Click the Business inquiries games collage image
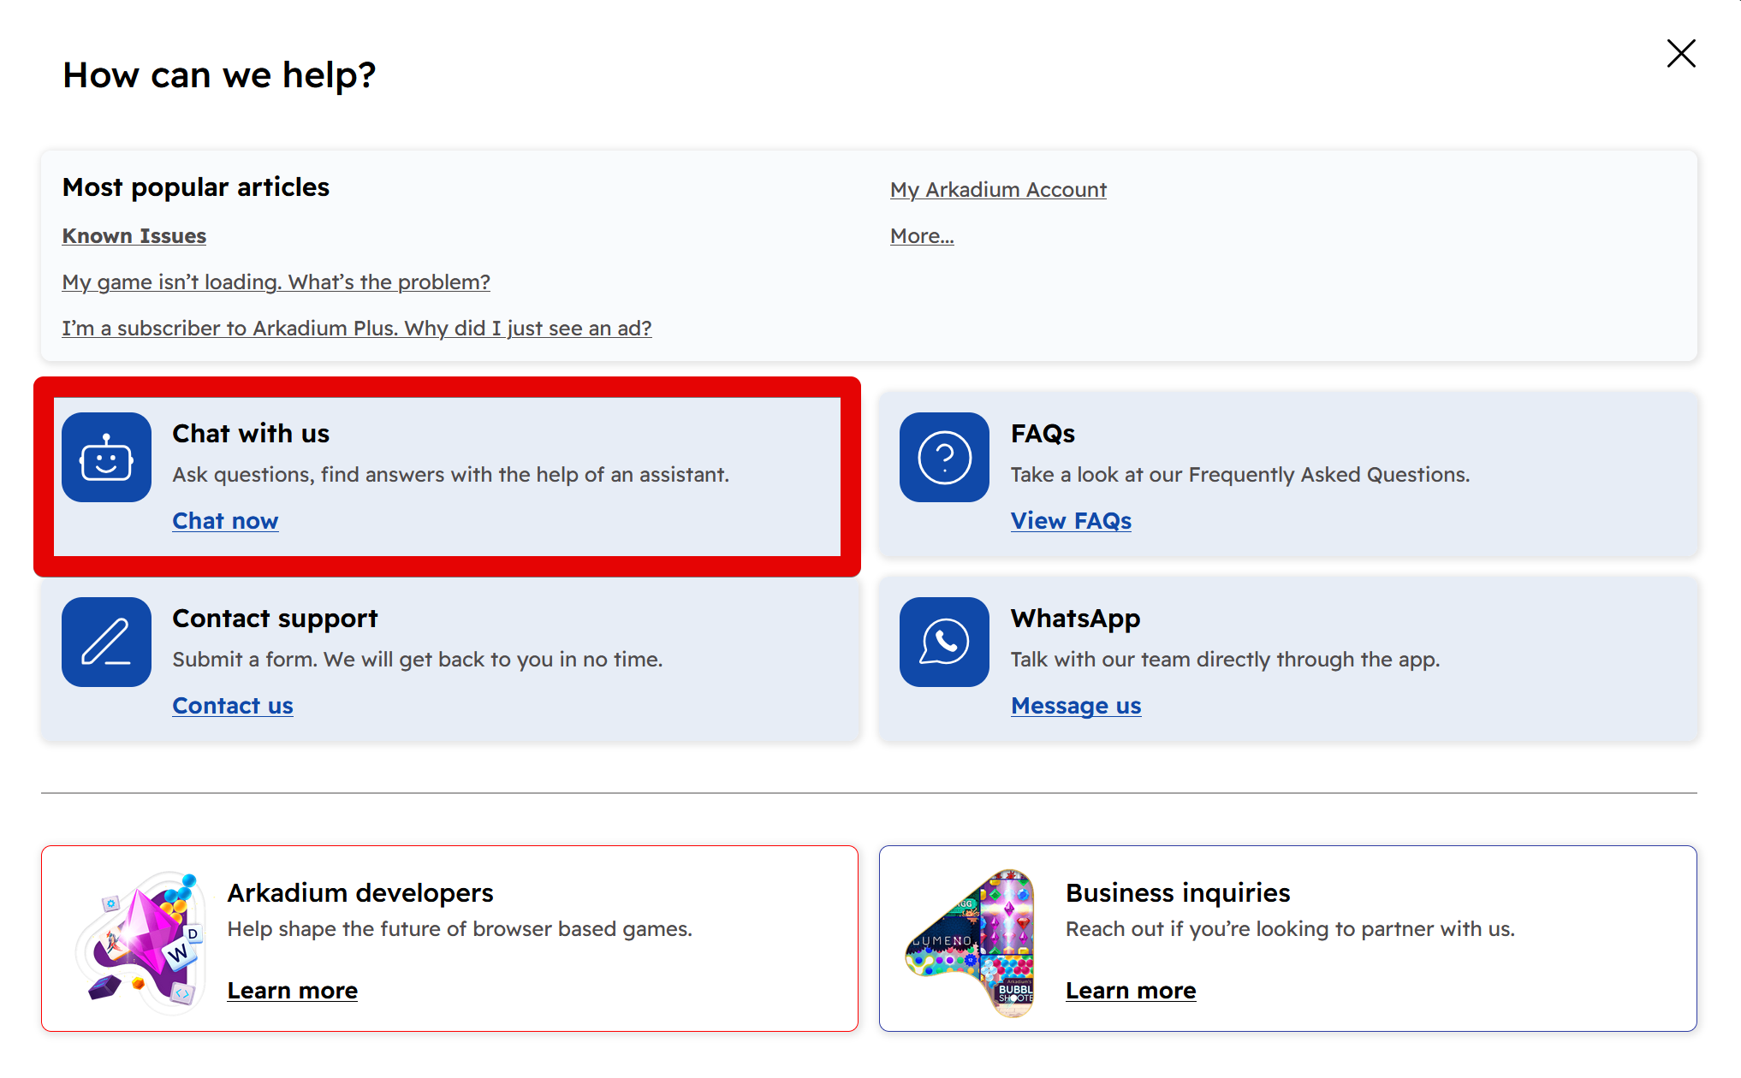 pos(972,941)
